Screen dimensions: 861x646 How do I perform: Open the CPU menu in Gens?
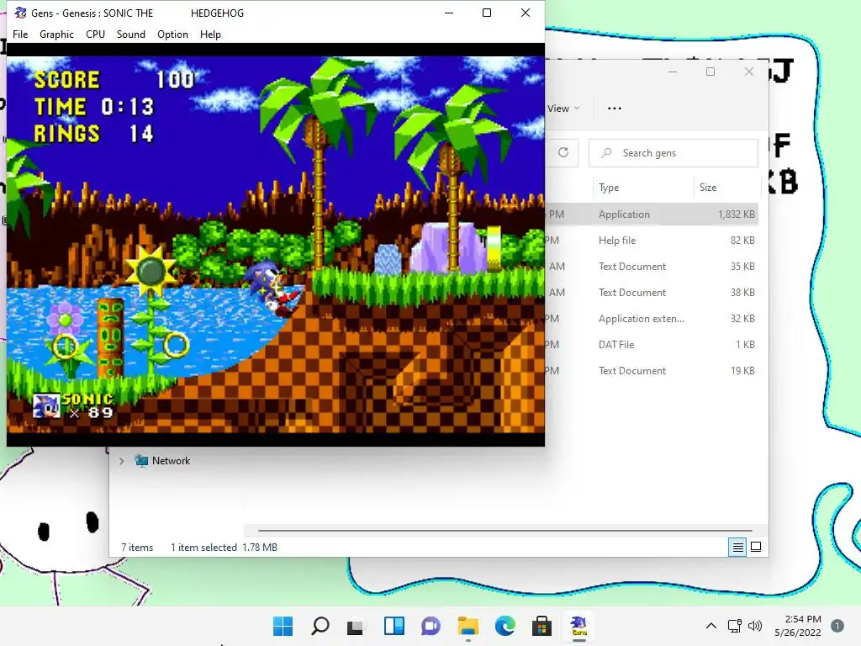pyautogui.click(x=95, y=34)
